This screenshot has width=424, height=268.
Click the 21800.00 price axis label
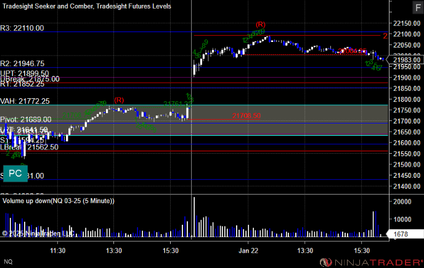407,99
